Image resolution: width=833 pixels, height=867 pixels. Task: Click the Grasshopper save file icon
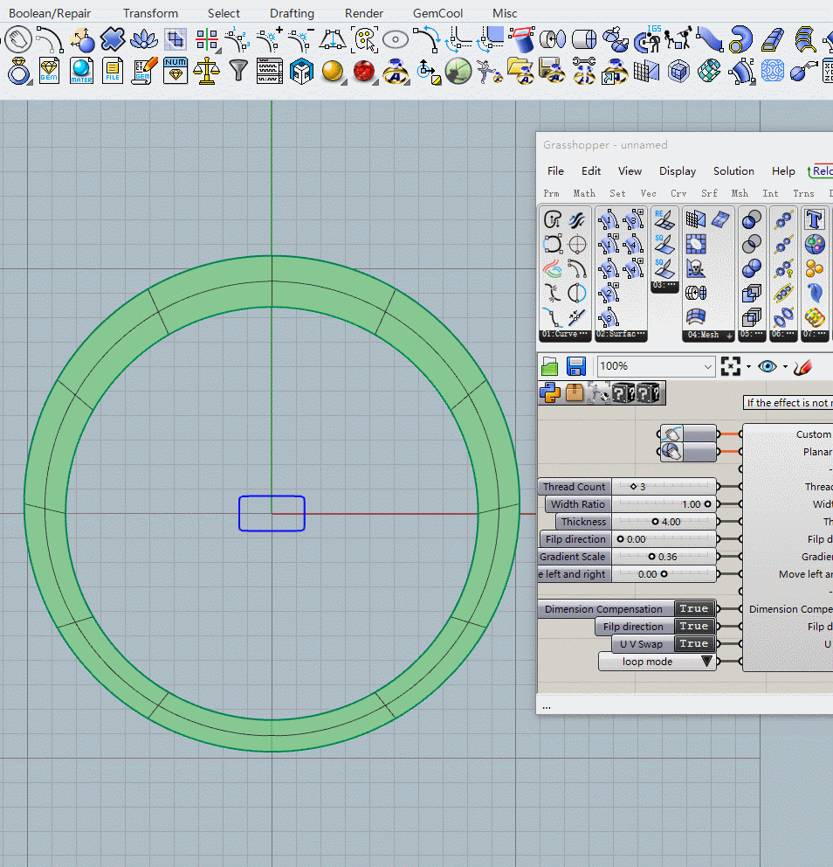point(576,366)
